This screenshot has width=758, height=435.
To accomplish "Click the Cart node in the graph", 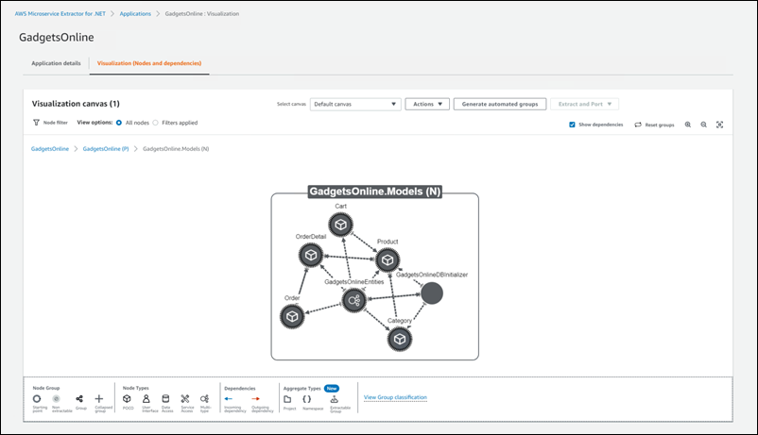I will (341, 225).
